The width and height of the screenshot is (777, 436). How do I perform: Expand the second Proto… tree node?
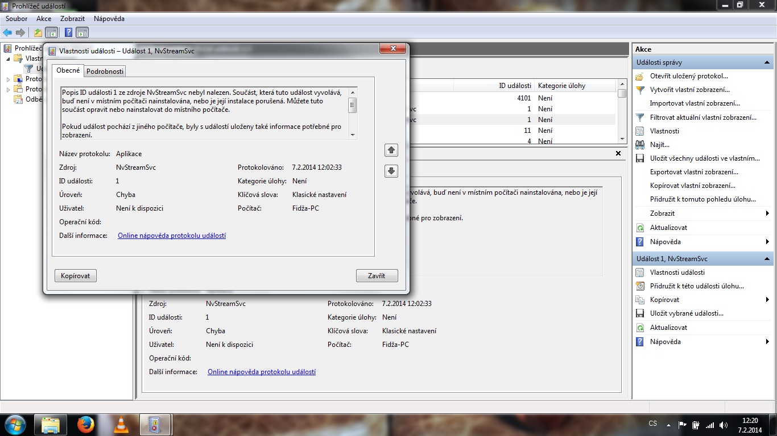click(x=9, y=90)
